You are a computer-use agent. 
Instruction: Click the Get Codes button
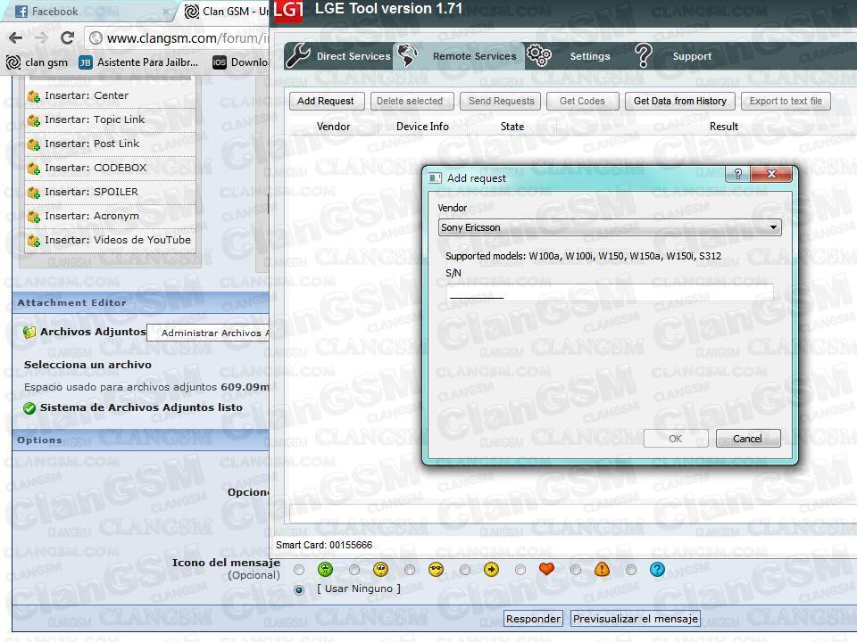click(583, 101)
